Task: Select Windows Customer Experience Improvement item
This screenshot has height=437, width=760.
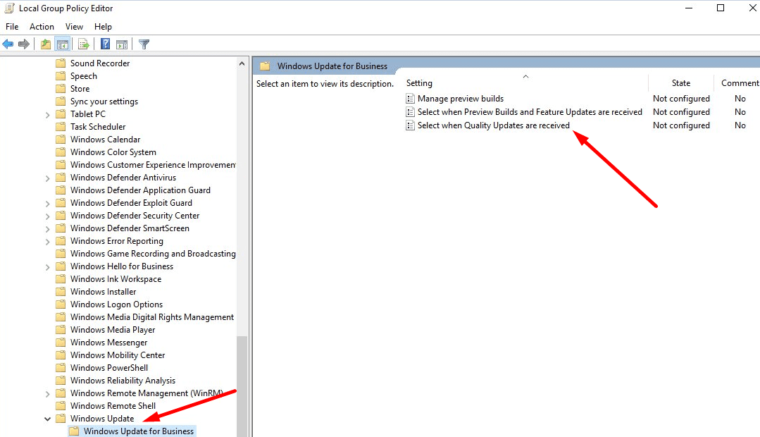Action: tap(153, 165)
